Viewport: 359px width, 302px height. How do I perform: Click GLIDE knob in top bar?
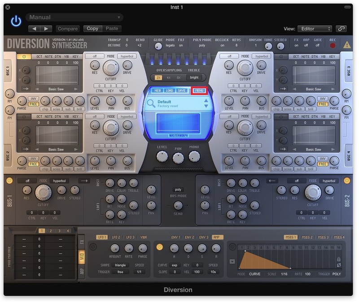click(158, 46)
